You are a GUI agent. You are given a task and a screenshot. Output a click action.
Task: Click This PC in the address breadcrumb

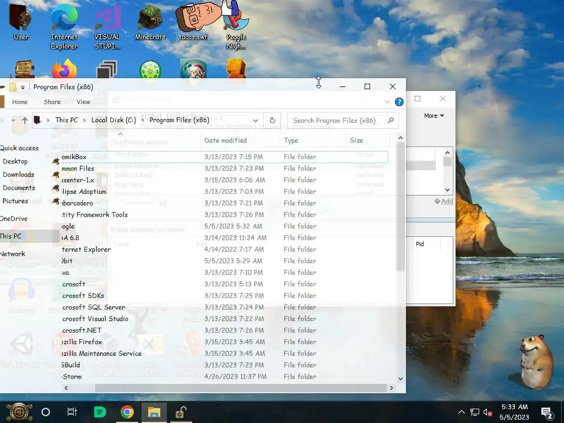pyautogui.click(x=67, y=120)
